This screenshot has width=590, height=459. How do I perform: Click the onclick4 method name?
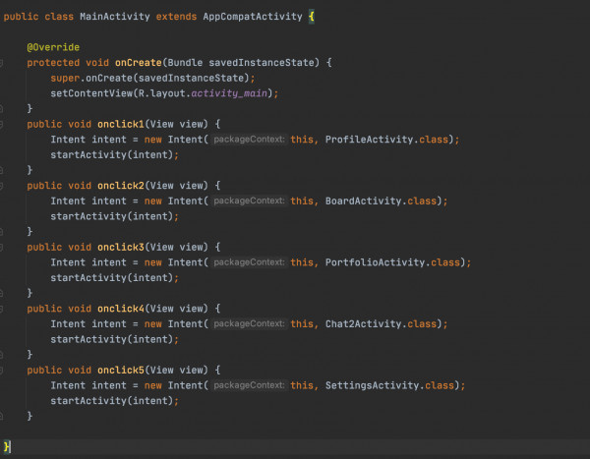[121, 309]
